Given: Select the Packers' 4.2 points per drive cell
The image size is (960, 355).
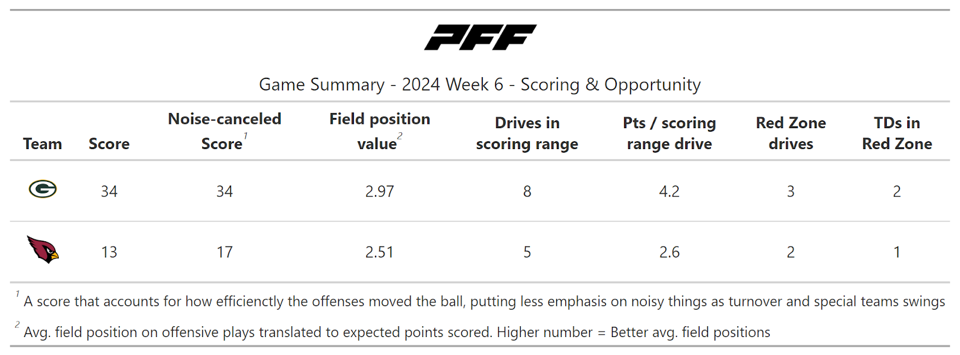Looking at the screenshot, I should click(669, 192).
